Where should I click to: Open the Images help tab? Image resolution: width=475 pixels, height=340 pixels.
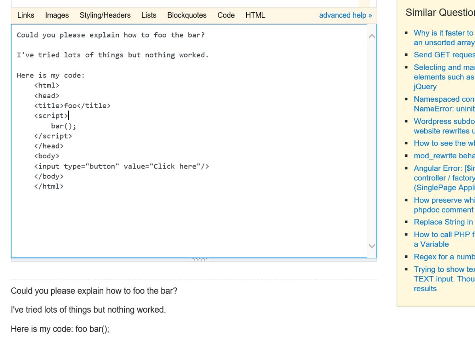coord(57,15)
